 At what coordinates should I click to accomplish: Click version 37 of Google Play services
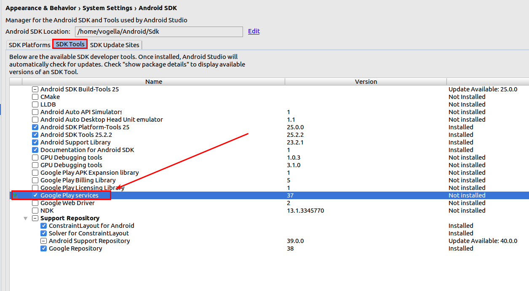290,195
